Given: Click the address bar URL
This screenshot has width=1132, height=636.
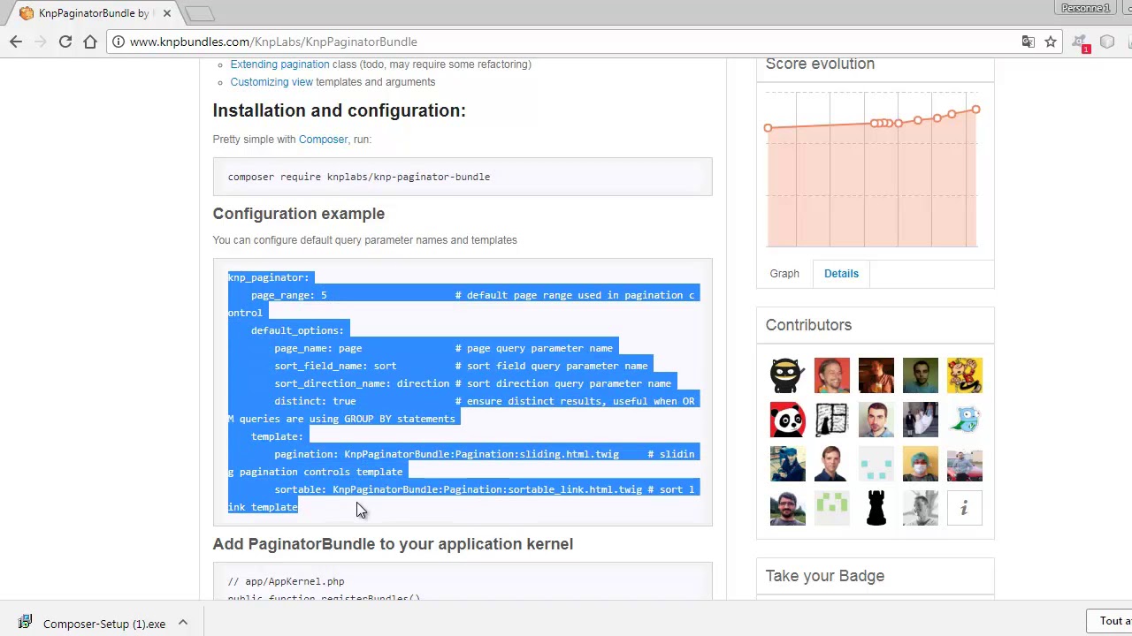Looking at the screenshot, I should pyautogui.click(x=273, y=42).
